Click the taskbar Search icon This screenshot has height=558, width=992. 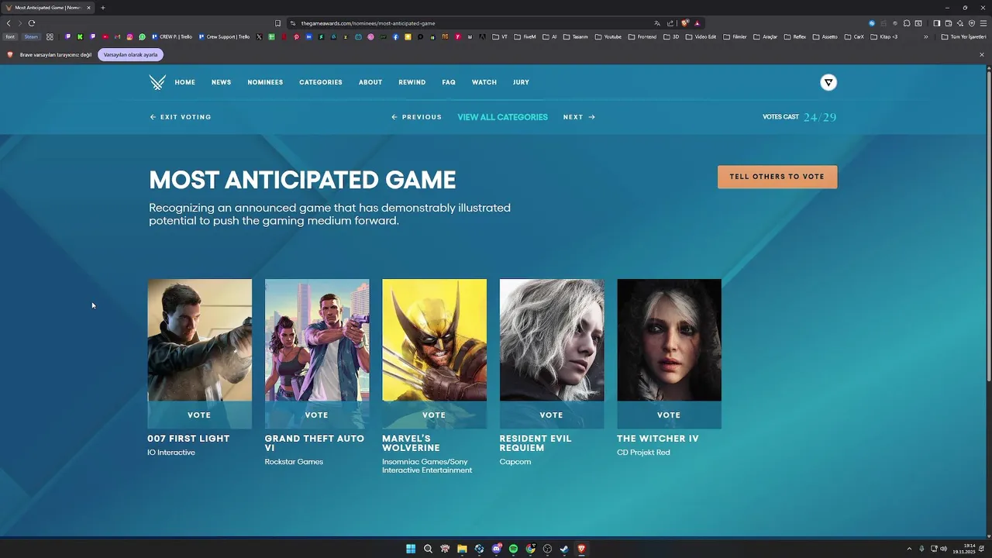[428, 549]
